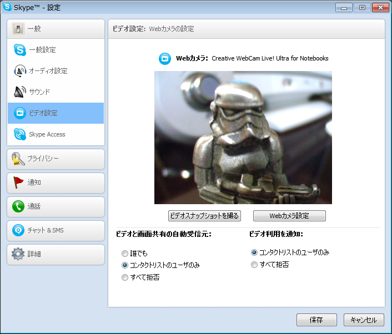Close the Skype settings window
392x334 pixels.
tap(380, 8)
